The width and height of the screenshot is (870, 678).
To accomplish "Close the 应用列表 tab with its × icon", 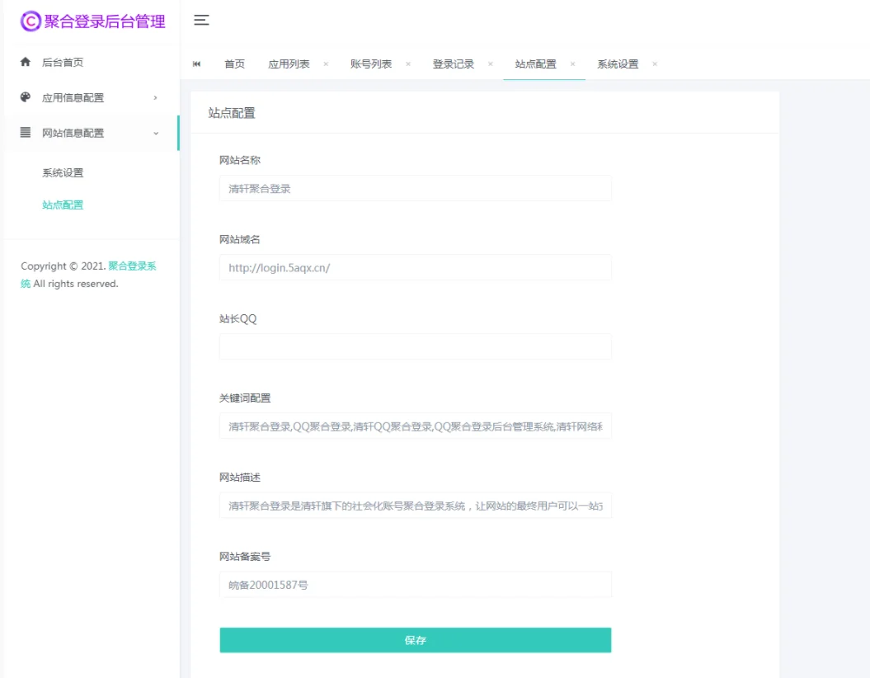I will click(x=326, y=63).
